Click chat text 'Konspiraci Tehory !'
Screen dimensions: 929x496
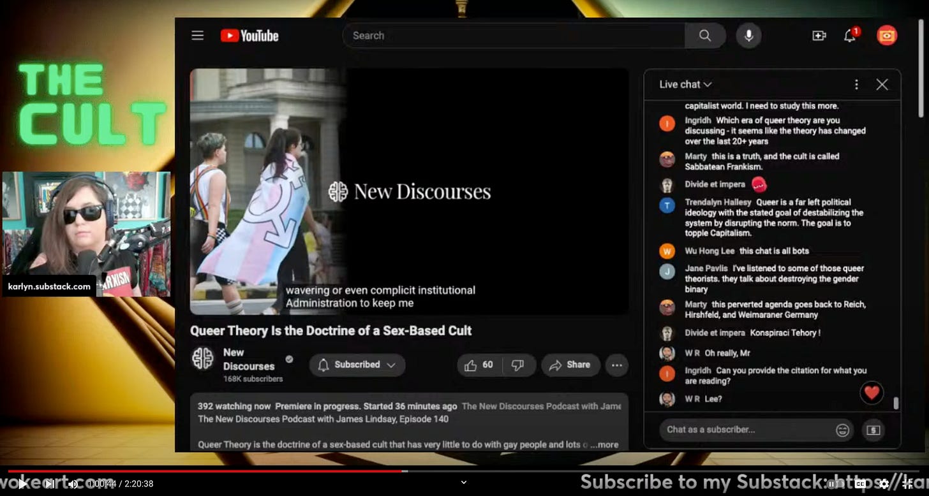click(x=785, y=333)
